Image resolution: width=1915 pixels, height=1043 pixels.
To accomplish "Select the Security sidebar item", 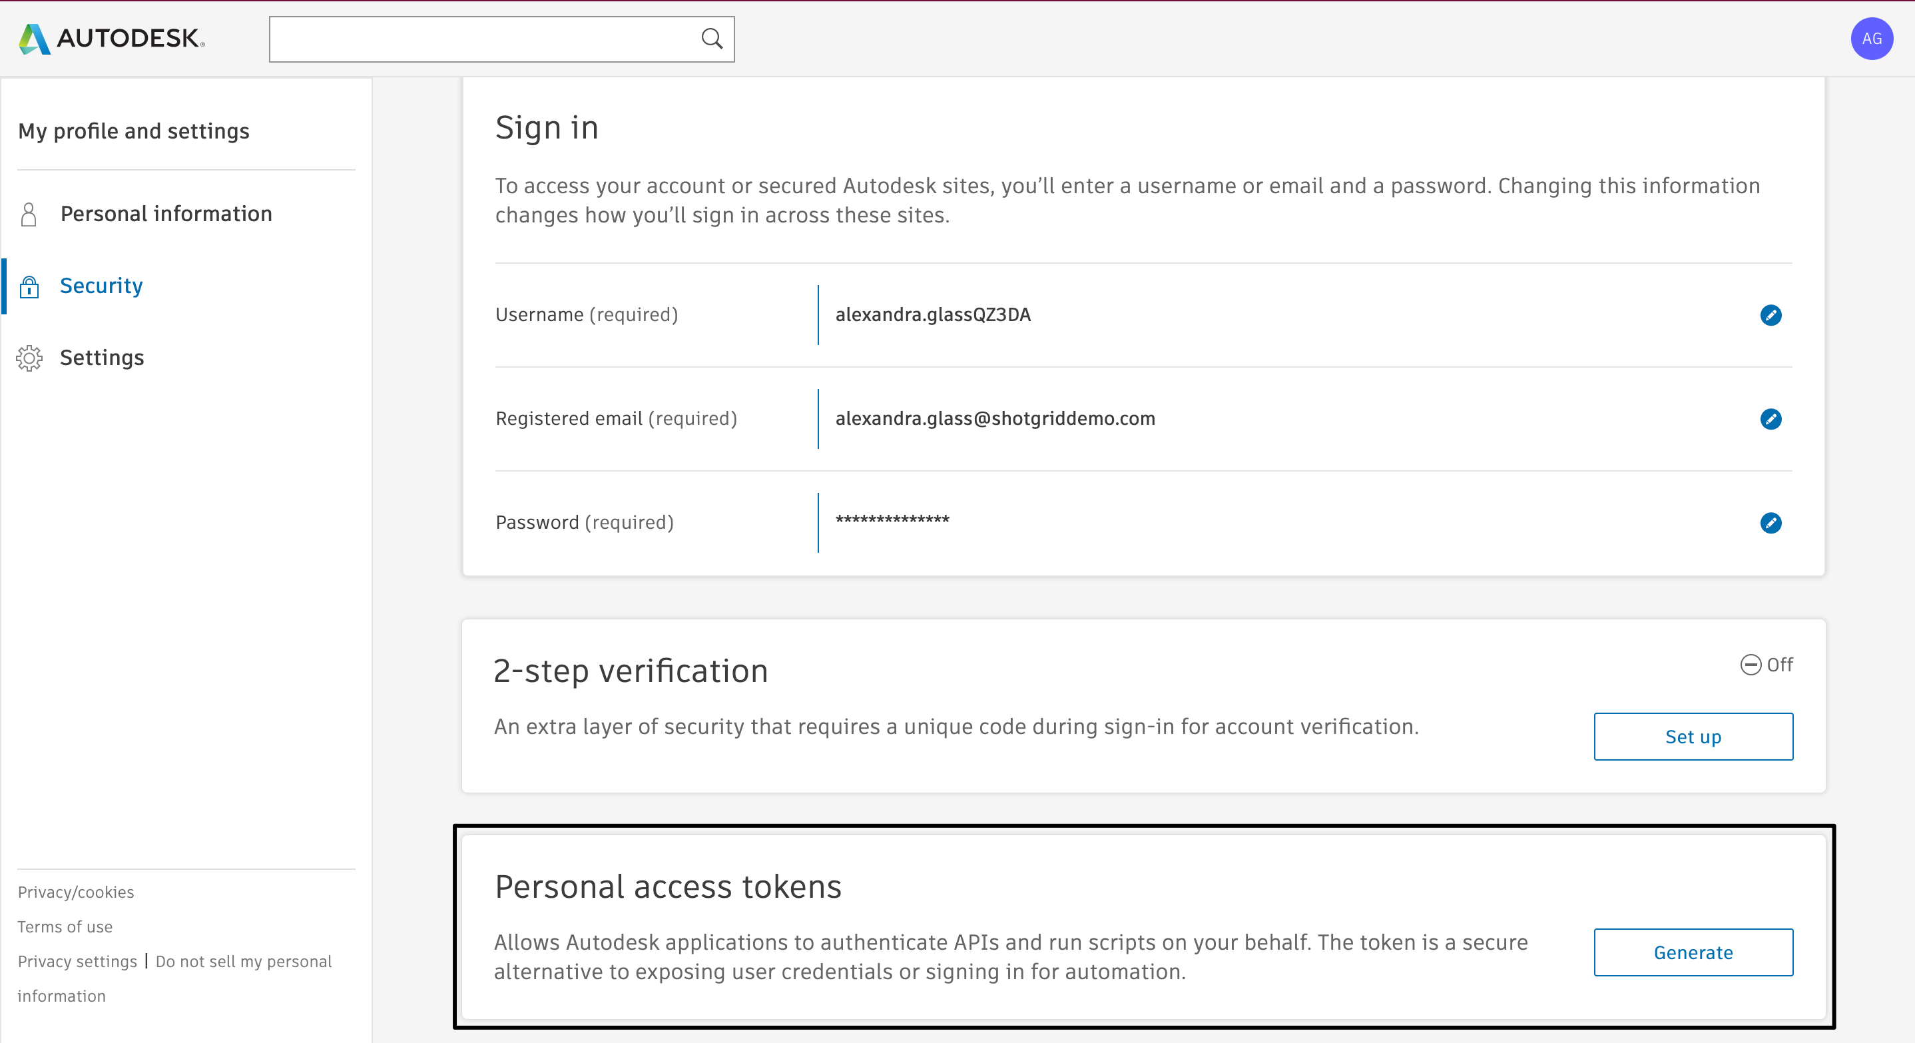I will 101,286.
